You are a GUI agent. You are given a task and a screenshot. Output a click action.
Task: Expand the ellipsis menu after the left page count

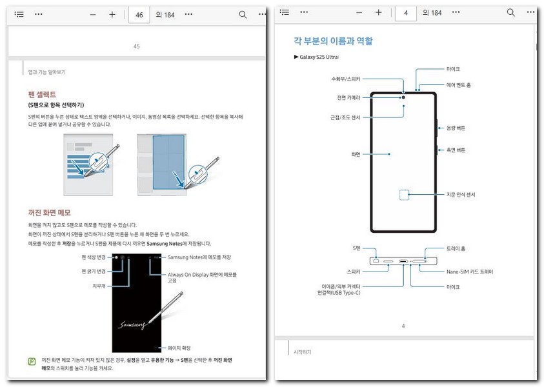click(x=187, y=14)
